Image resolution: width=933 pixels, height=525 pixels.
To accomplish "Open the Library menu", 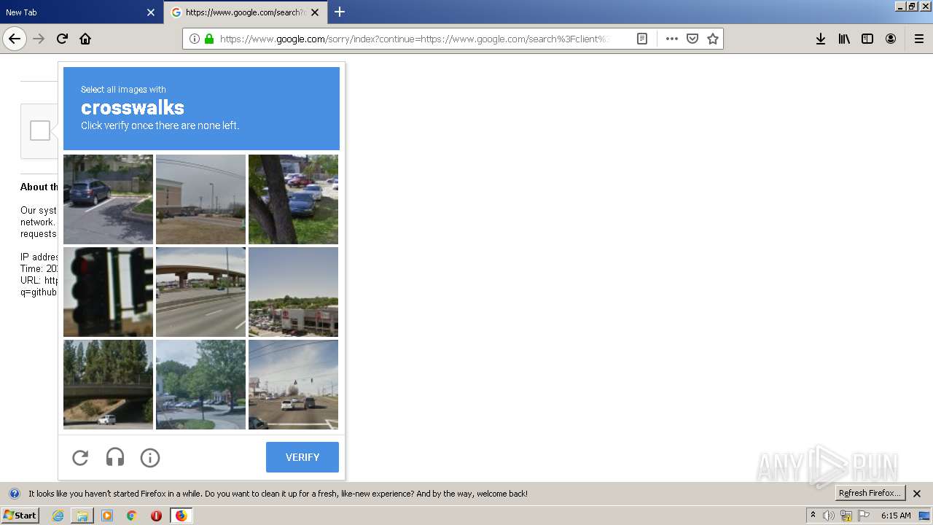I will (844, 39).
